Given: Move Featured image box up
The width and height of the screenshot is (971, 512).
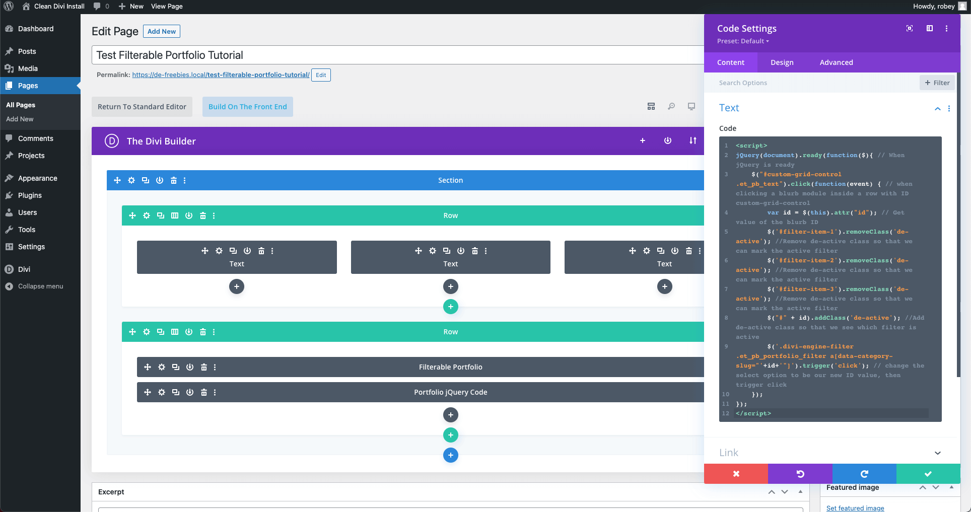Looking at the screenshot, I should tap(923, 487).
